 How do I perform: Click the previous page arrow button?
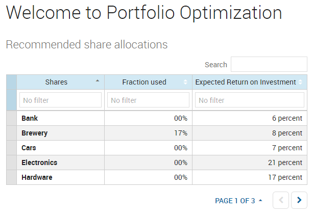pyautogui.click(x=281, y=200)
